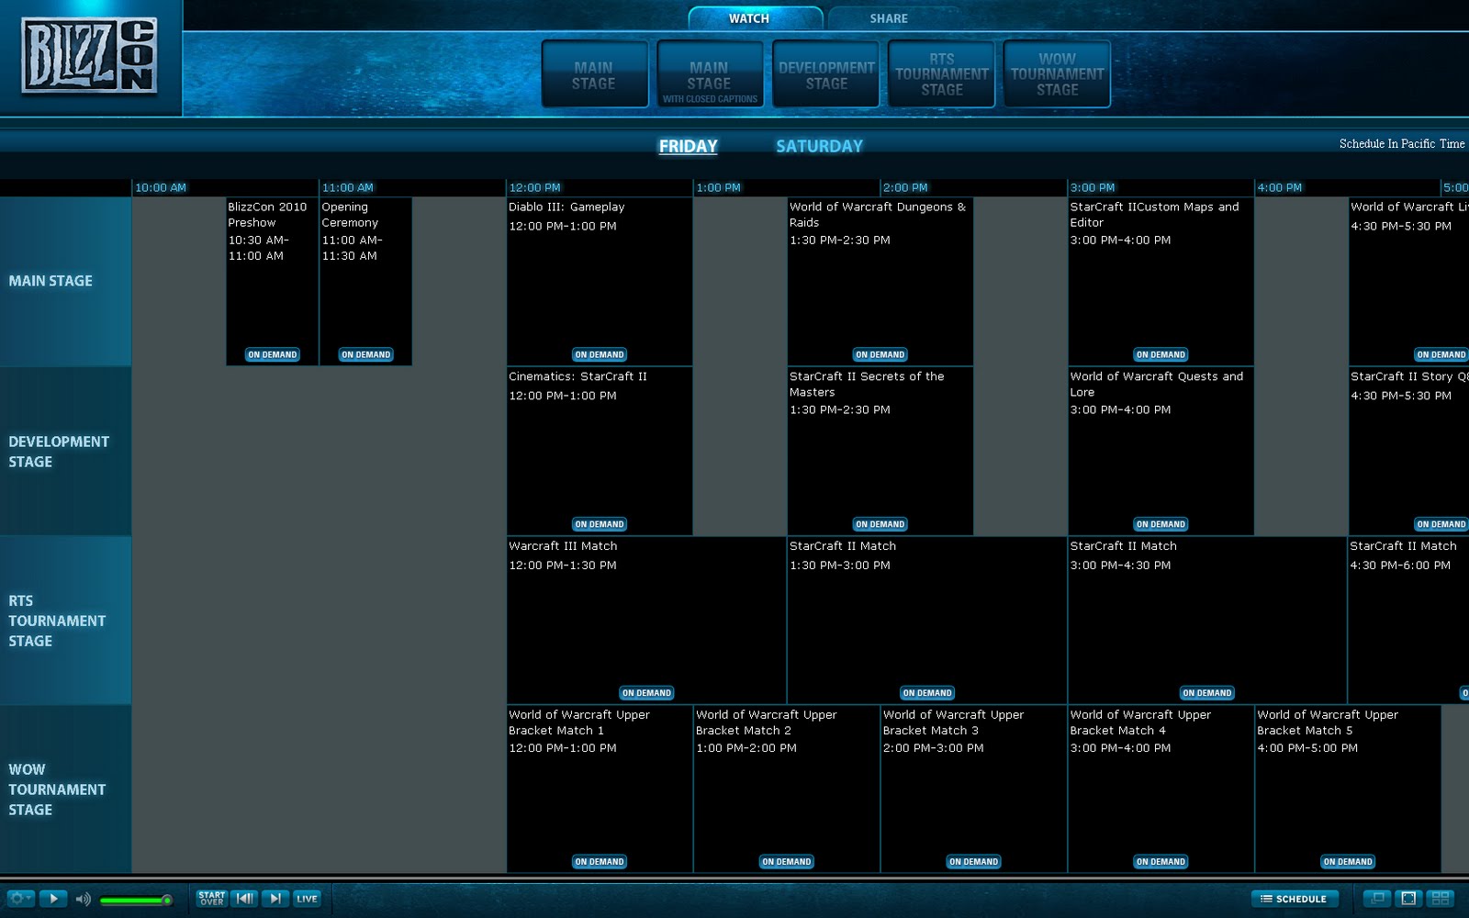This screenshot has width=1469, height=918.
Task: Click On Demand for Upper Bracket Match 5
Action: [x=1349, y=862]
